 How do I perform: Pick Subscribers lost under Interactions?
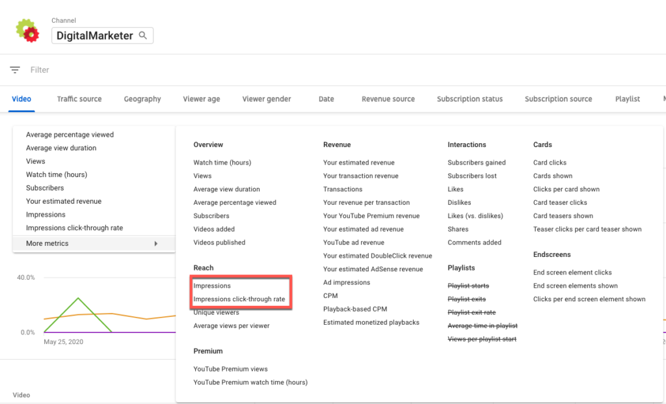click(472, 176)
